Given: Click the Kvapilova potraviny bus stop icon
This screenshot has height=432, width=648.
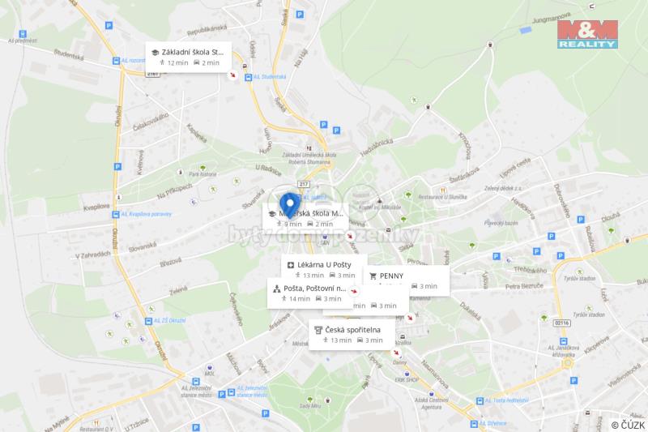Looking at the screenshot, I should tap(116, 215).
